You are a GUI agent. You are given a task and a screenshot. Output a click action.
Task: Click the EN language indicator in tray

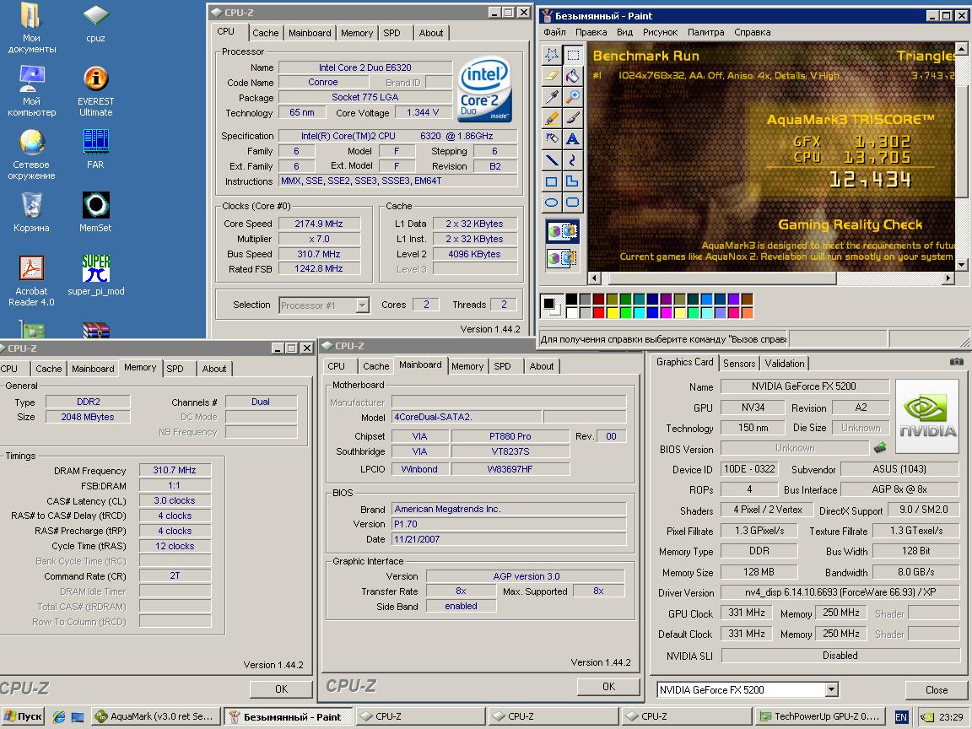click(x=901, y=717)
